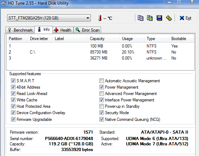The image size is (199, 156).
Task: Click the capacity value 119.2 GB
Action: (x=71, y=144)
